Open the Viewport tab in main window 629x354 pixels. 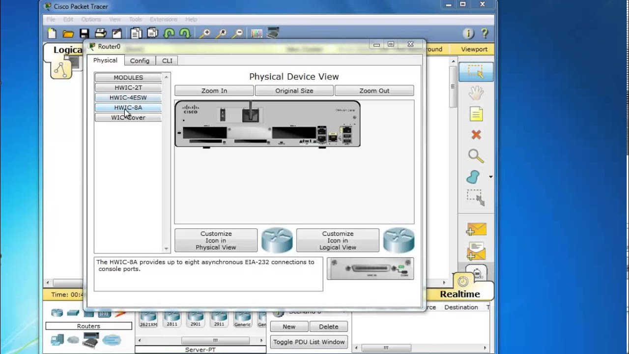(474, 49)
